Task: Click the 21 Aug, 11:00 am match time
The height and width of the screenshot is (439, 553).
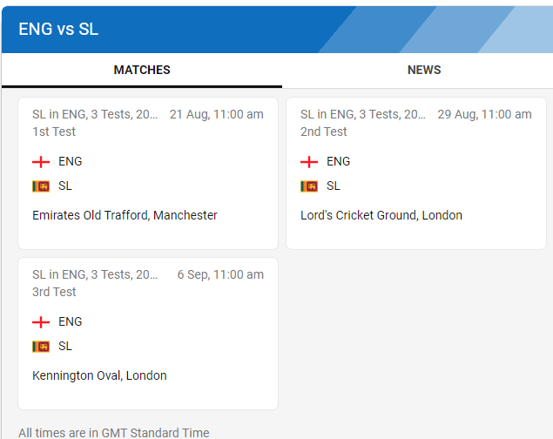Action: click(x=216, y=115)
